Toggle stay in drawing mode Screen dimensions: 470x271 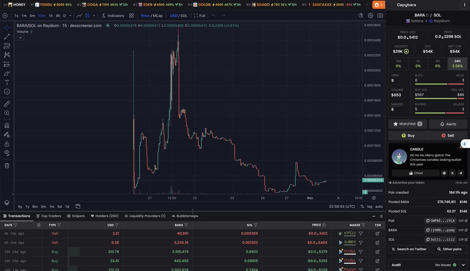[x=7, y=135]
